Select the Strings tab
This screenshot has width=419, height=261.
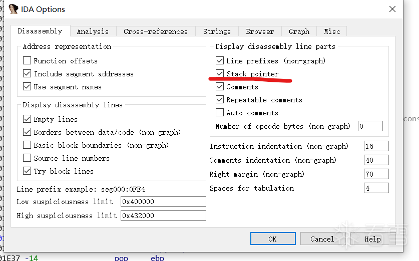217,31
